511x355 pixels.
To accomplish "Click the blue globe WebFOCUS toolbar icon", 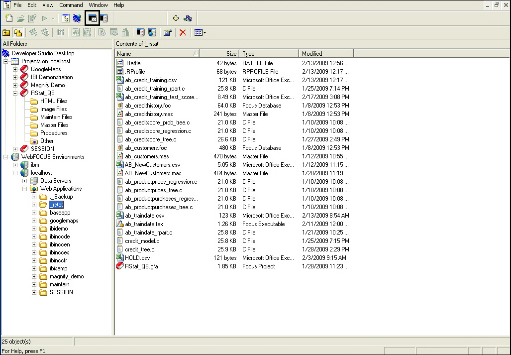I will coord(77,18).
